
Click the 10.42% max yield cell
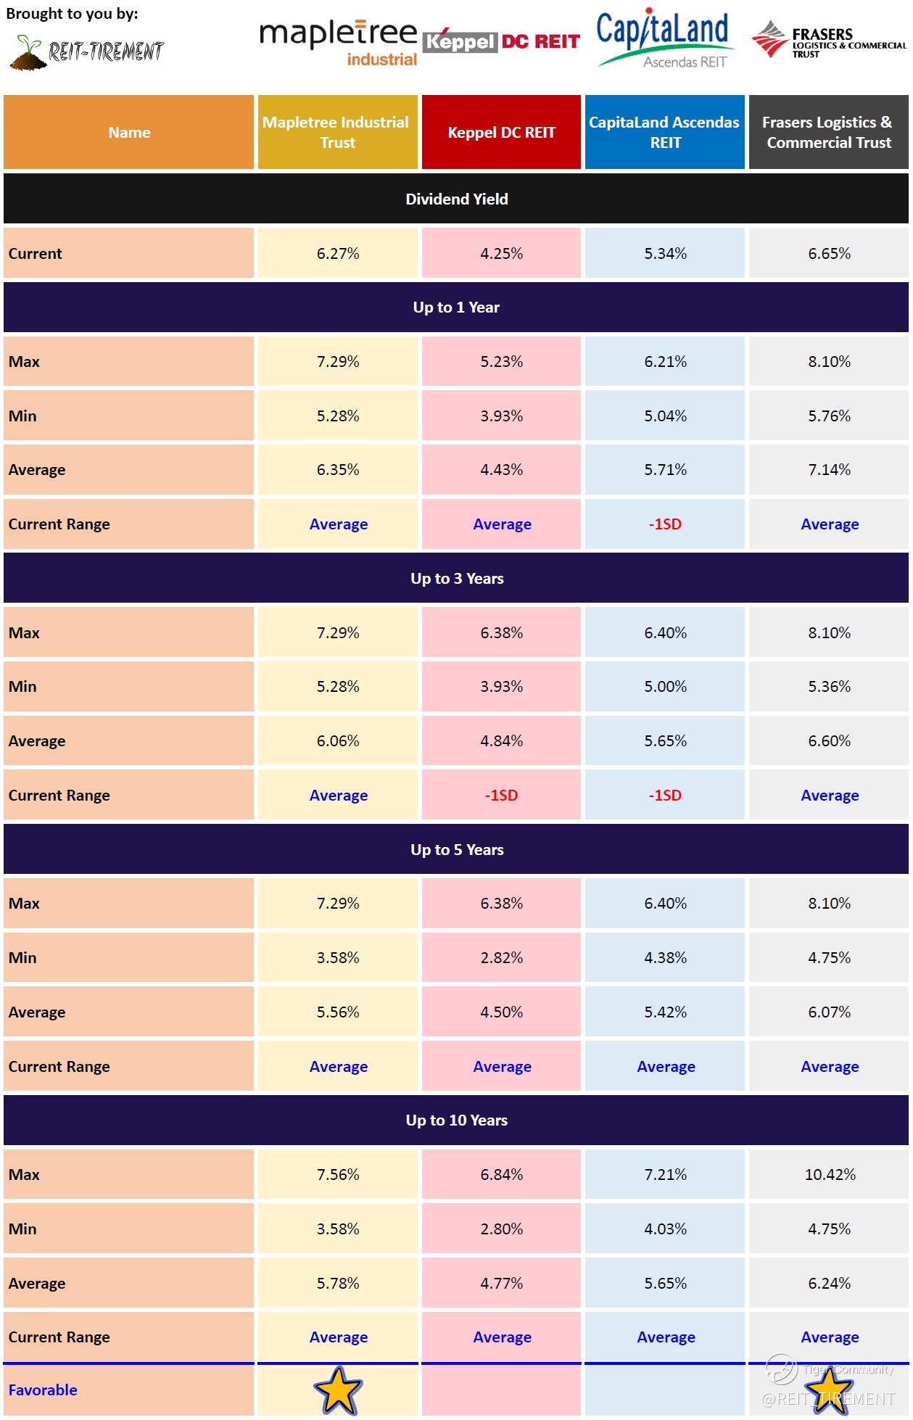[829, 1175]
